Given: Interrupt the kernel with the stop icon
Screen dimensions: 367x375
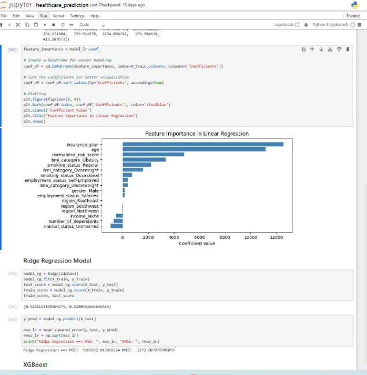Looking at the screenshot, I should point(54,25).
